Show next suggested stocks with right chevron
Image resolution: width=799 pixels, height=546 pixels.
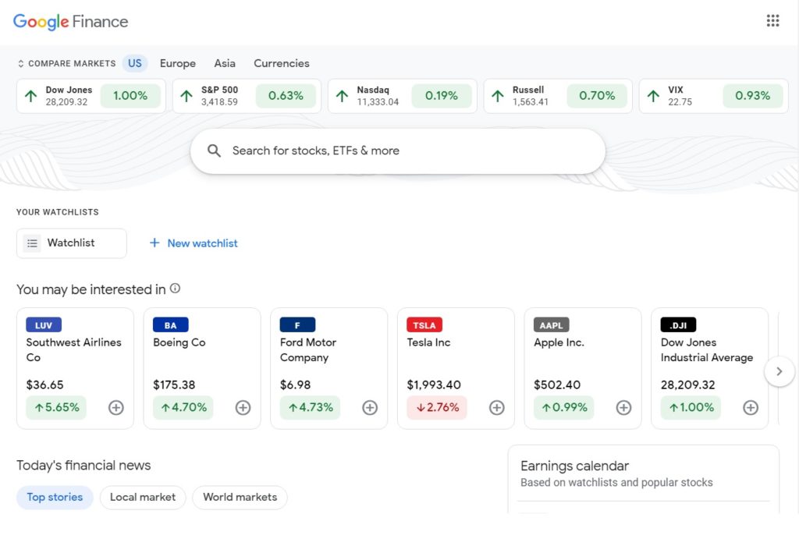[779, 371]
